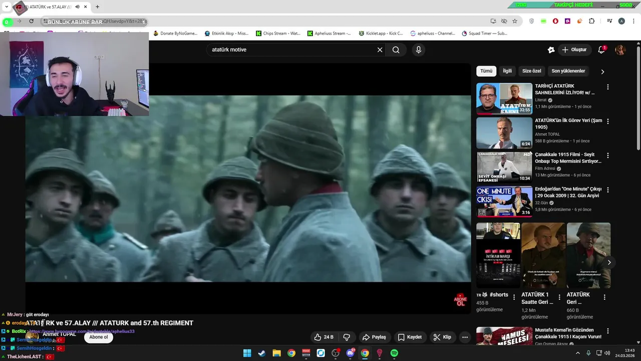The image size is (641, 361).
Task: Open YouTube notifications bell
Action: point(601,50)
